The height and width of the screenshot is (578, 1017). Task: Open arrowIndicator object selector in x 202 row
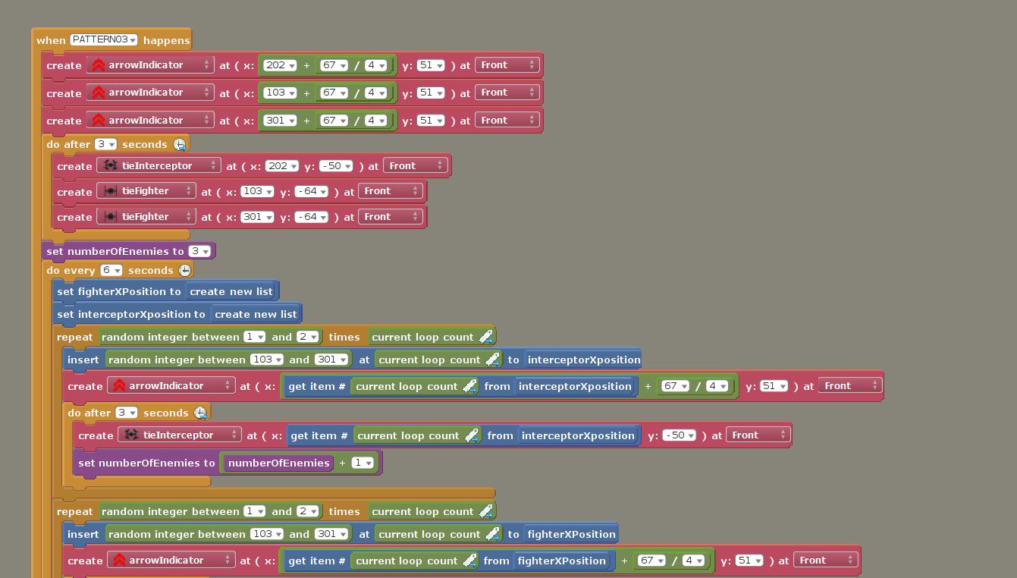click(150, 65)
